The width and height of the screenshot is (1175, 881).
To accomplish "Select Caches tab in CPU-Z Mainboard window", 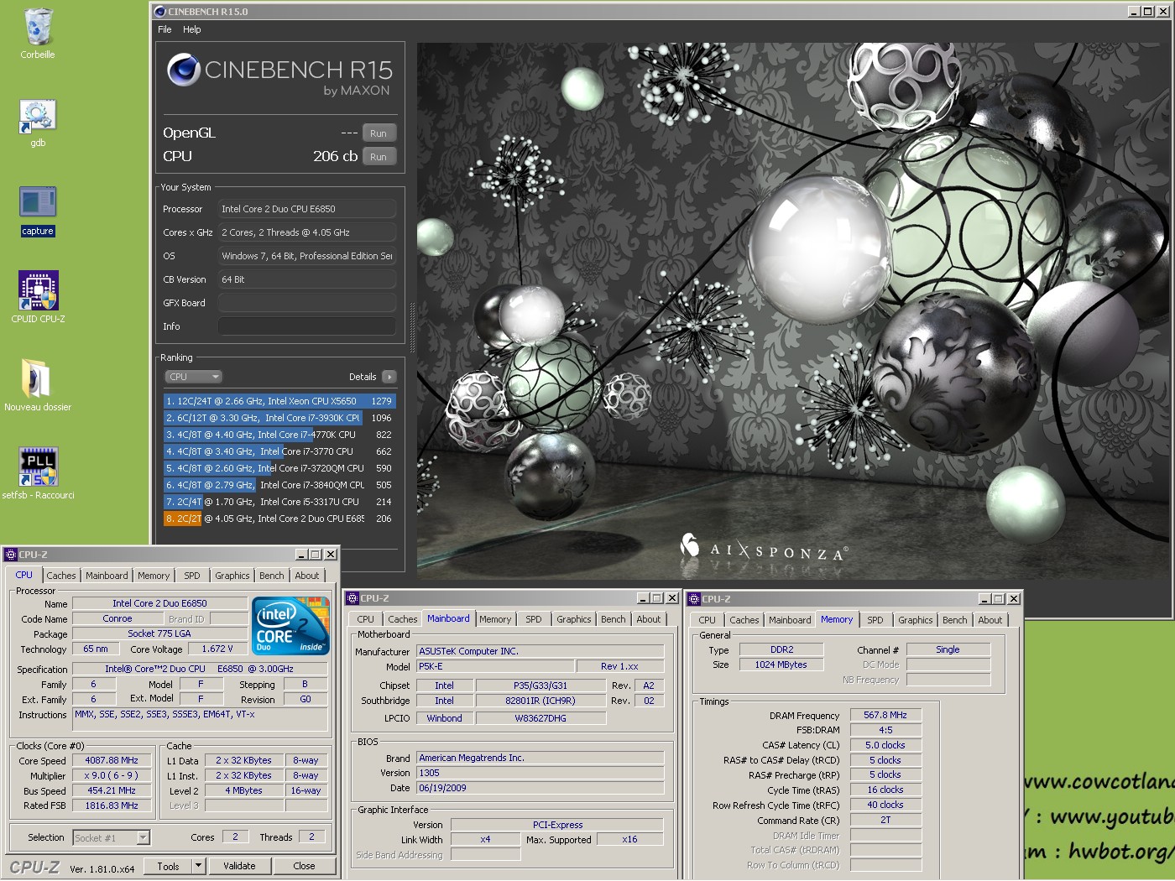I will pos(402,619).
